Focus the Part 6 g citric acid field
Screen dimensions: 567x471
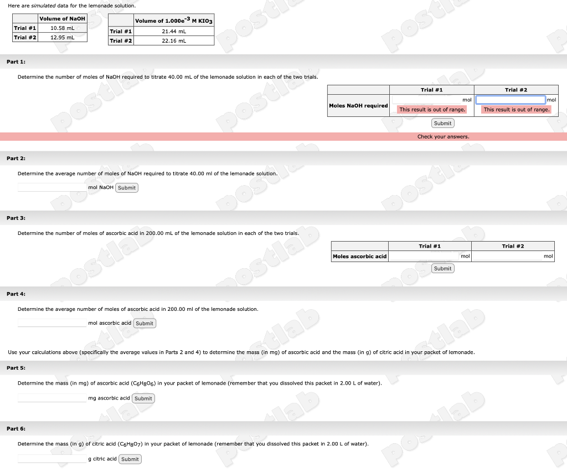[52, 459]
